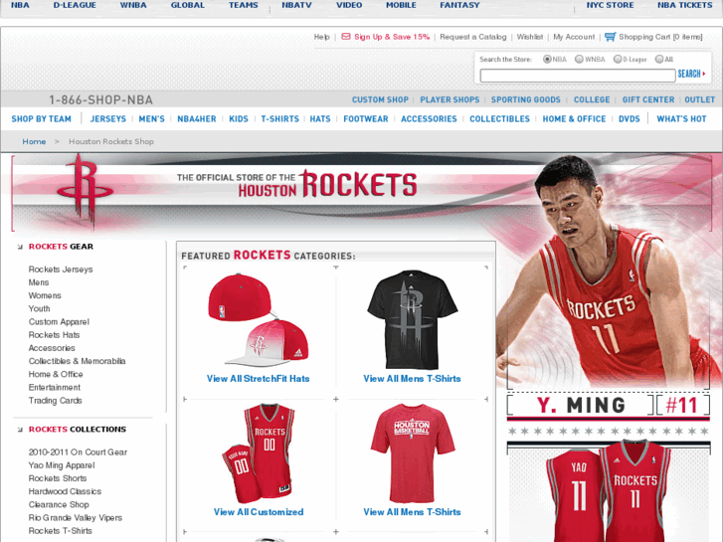Open the Wishlist link
Image resolution: width=723 pixels, height=542 pixels.
coord(530,37)
